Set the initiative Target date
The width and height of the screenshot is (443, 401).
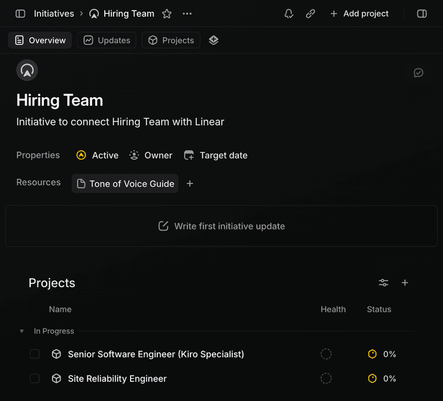coord(216,156)
